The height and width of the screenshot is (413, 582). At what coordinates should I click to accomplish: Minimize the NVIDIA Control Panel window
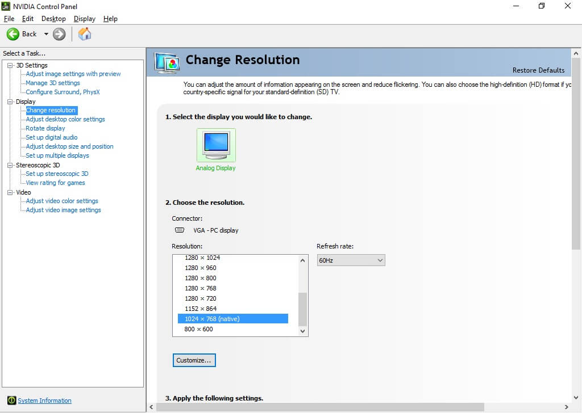pyautogui.click(x=516, y=6)
